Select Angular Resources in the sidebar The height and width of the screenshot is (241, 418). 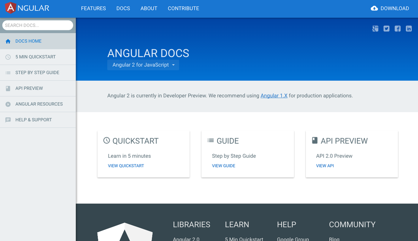click(x=38, y=104)
